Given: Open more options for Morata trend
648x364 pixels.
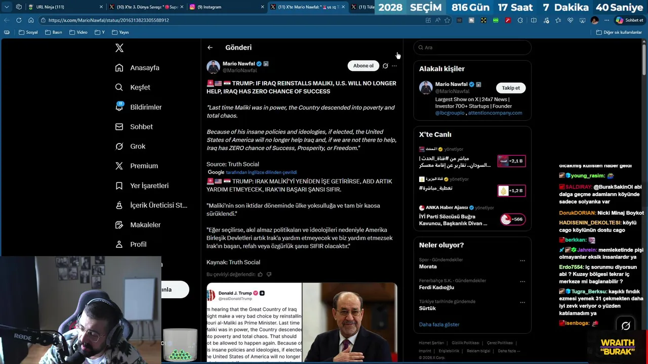Looking at the screenshot, I should (522, 261).
